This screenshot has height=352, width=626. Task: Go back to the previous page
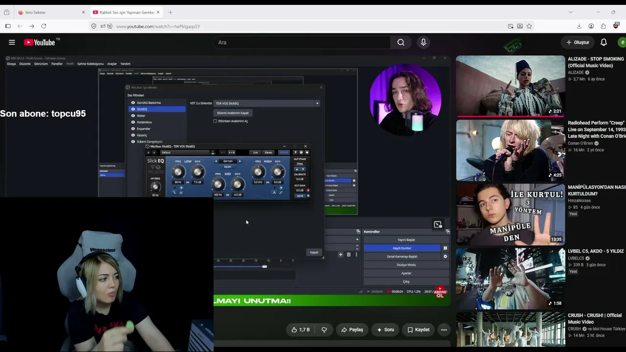click(20, 26)
